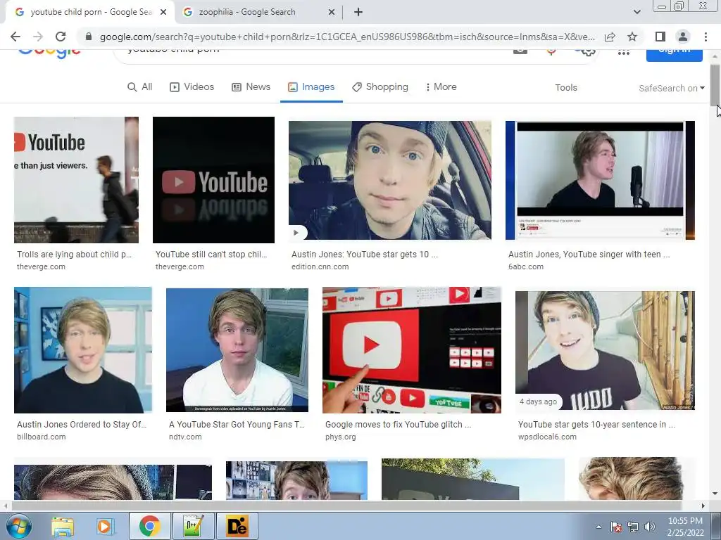Visit the wpsdlocal6.com source link
Image resolution: width=721 pixels, height=540 pixels.
click(547, 437)
